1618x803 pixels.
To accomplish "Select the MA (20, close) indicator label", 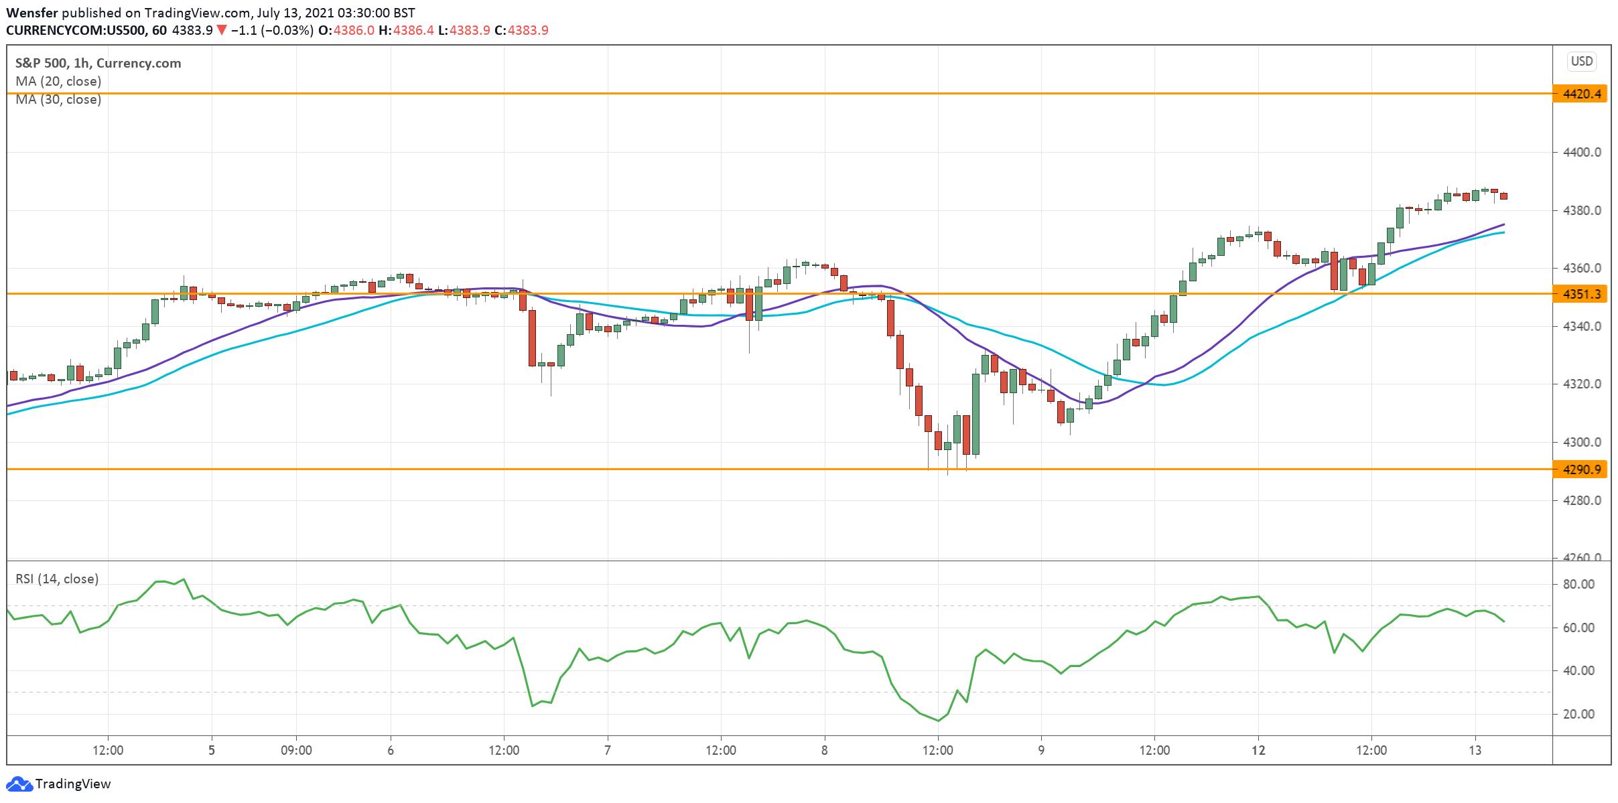I will click(58, 81).
